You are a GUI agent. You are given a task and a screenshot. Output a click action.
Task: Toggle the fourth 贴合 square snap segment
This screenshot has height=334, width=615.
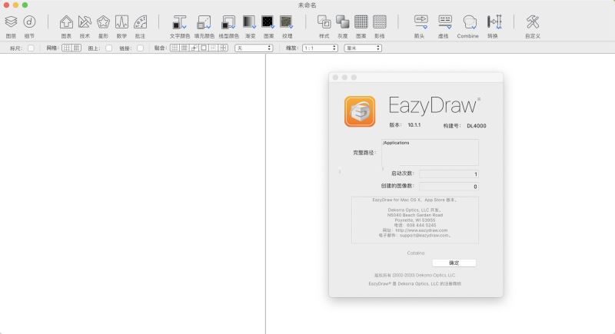coord(204,48)
